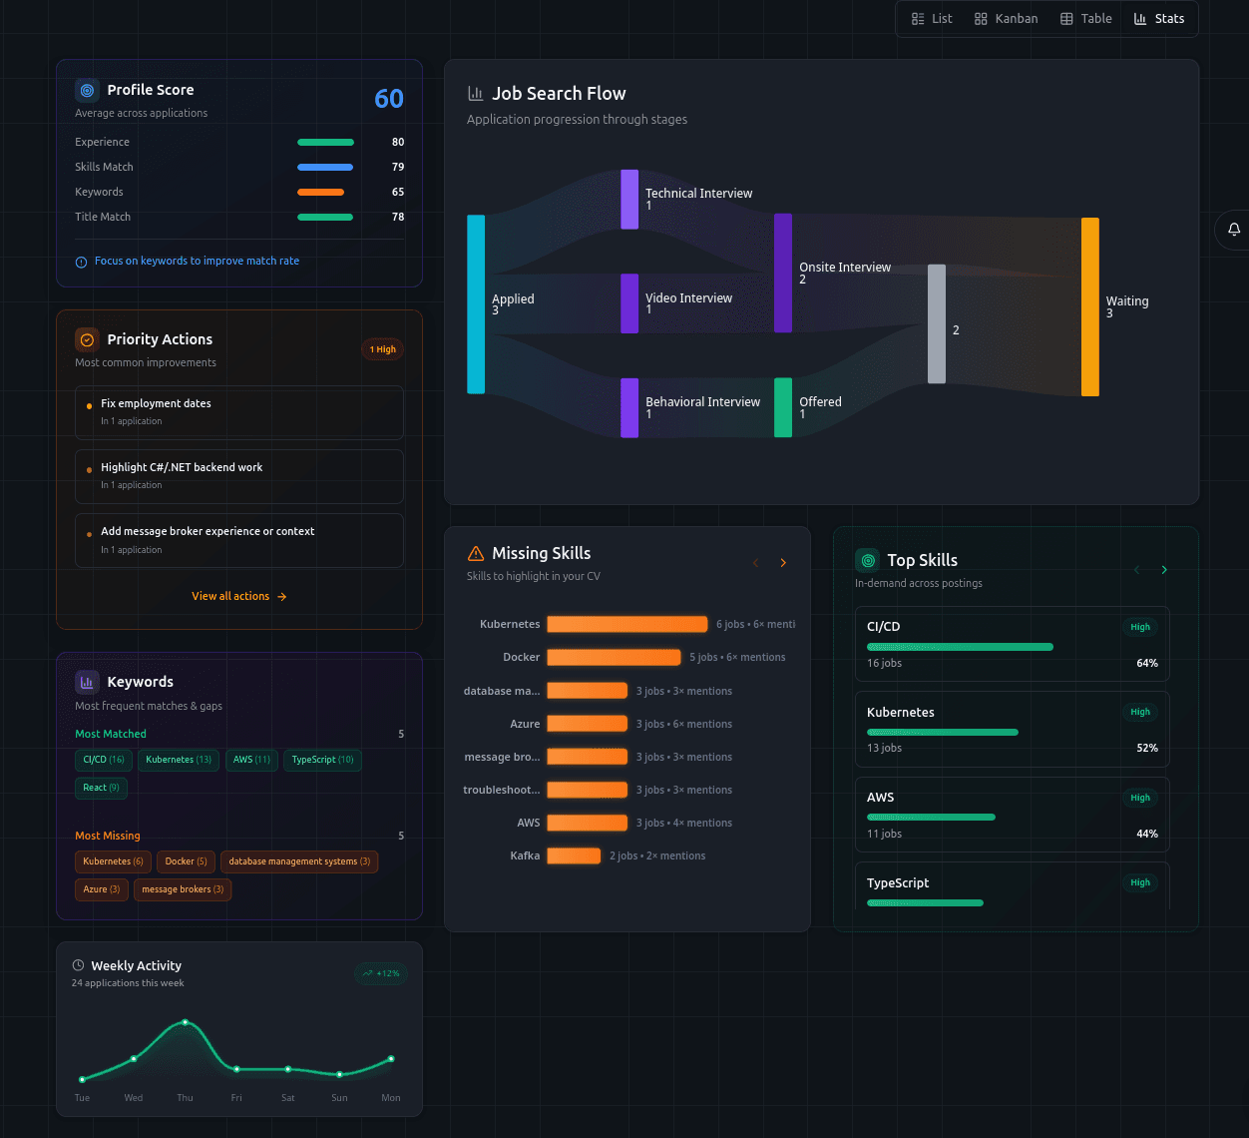Click the Thu peak point on activity chart

click(x=186, y=1022)
